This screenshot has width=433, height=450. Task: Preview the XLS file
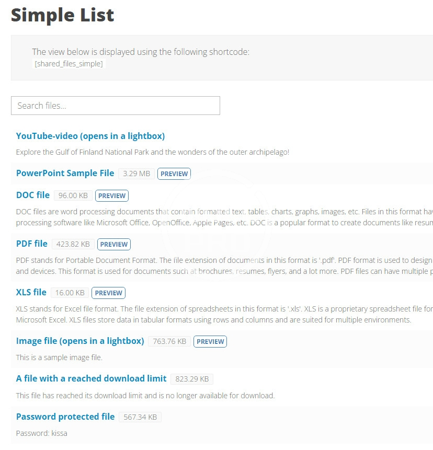tap(109, 293)
